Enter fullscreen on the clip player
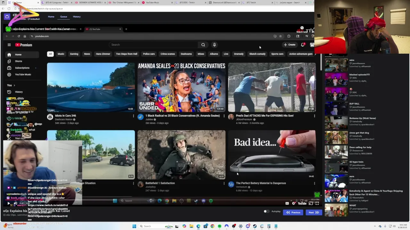The width and height of the screenshot is (410, 230). [x=317, y=203]
